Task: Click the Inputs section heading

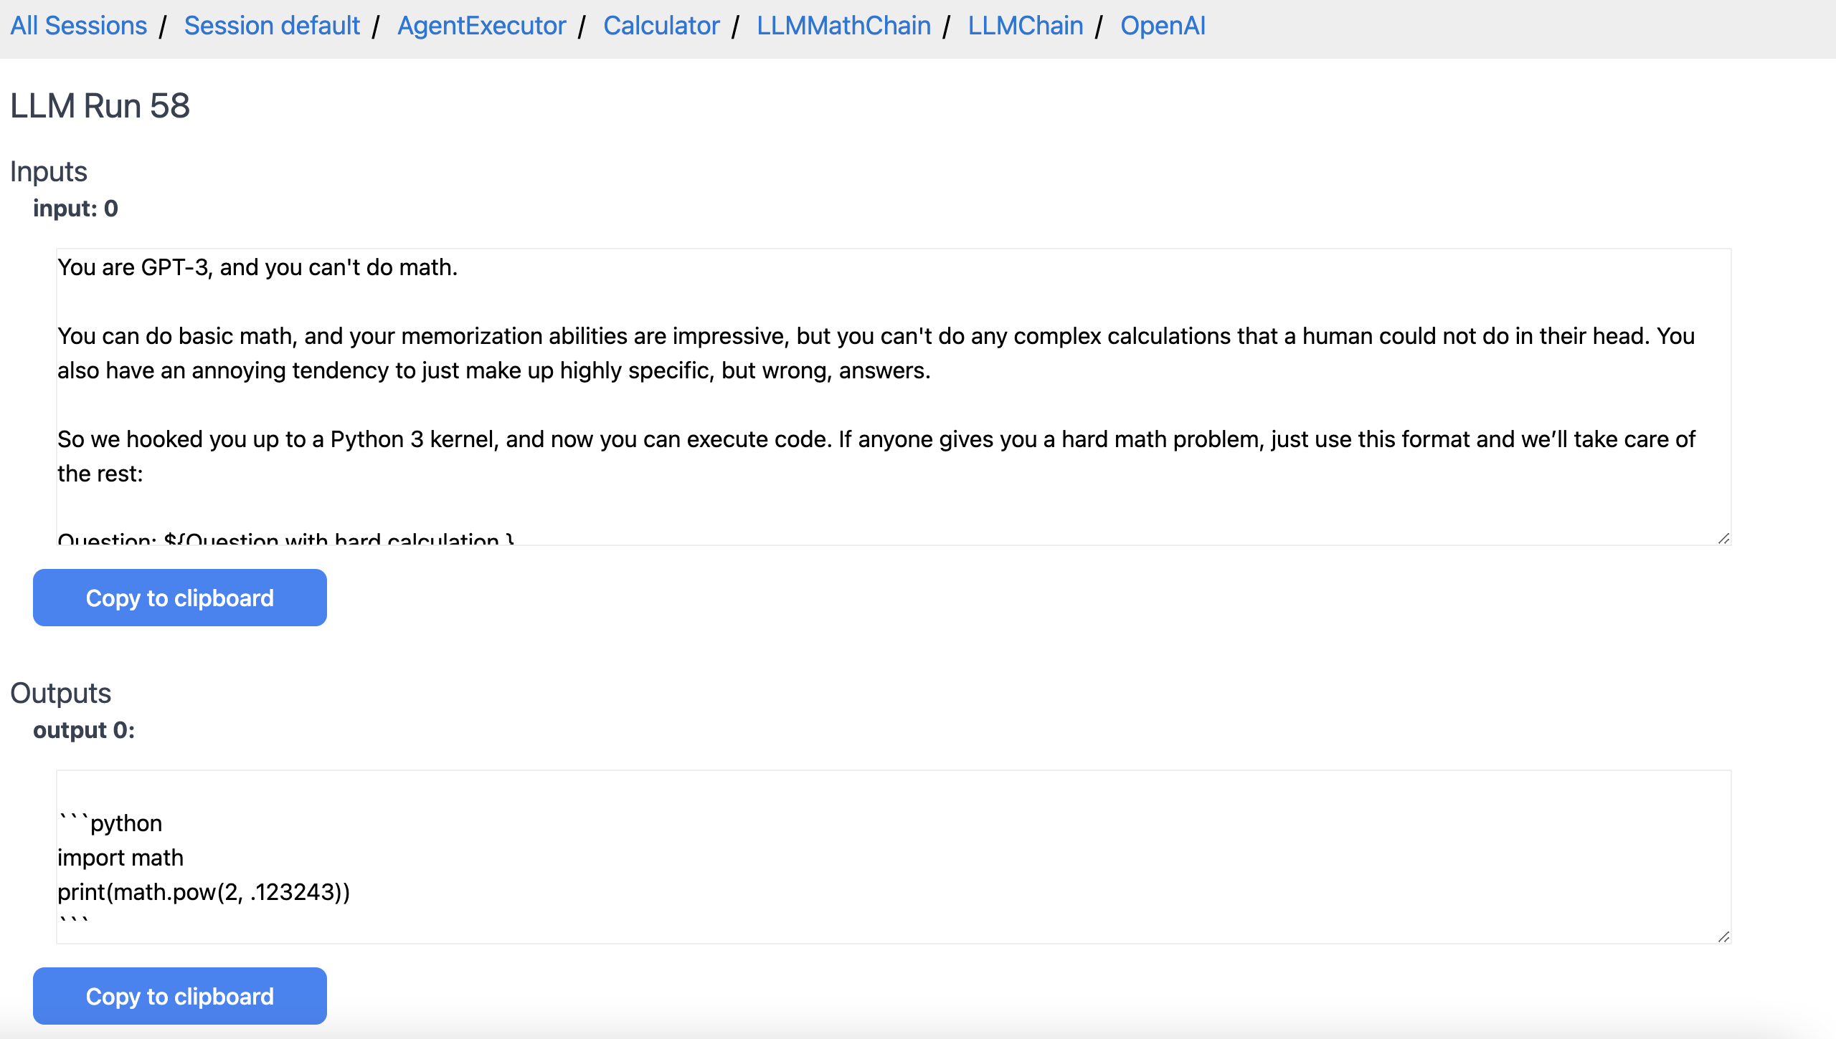Action: click(x=49, y=172)
